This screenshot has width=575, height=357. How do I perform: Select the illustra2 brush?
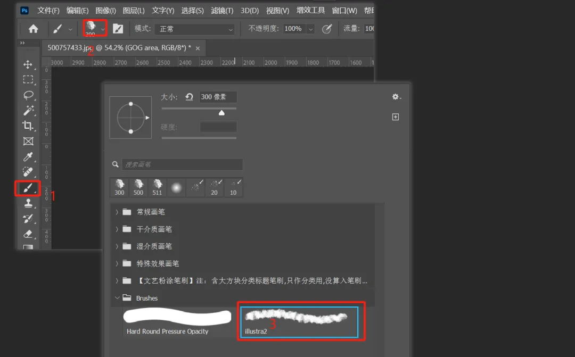point(299,322)
